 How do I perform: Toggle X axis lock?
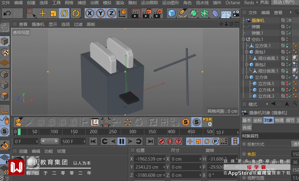tap(90, 13)
